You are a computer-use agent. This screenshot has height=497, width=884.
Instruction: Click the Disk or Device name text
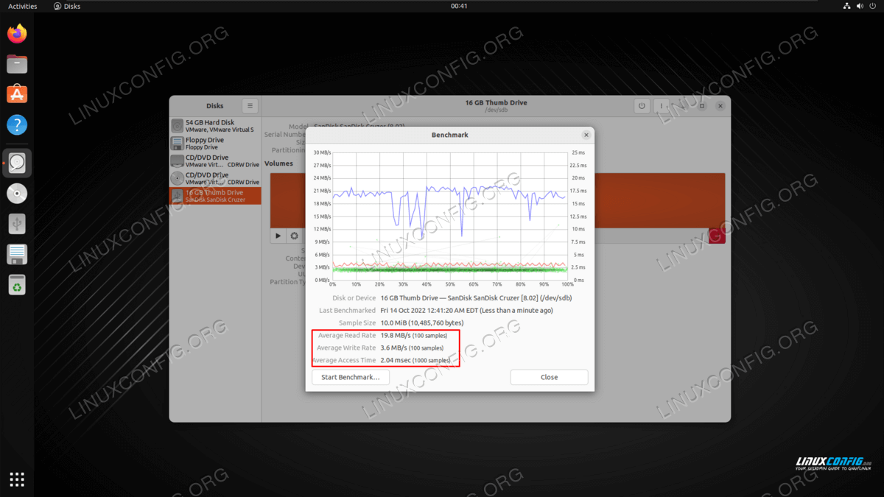coord(476,298)
